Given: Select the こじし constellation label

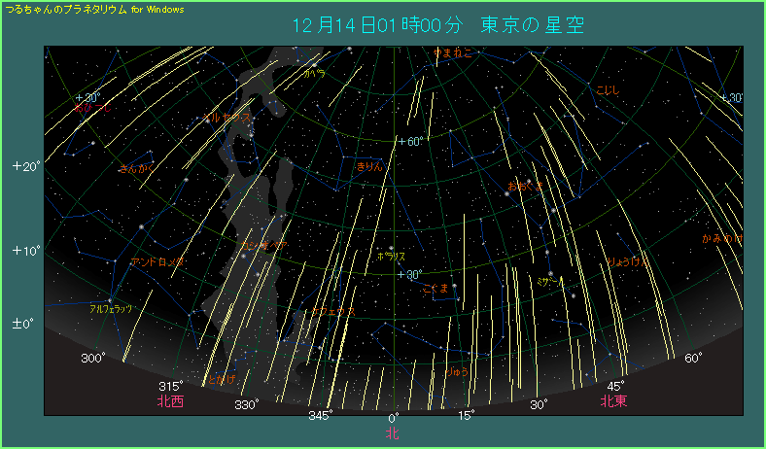Looking at the screenshot, I should [608, 90].
